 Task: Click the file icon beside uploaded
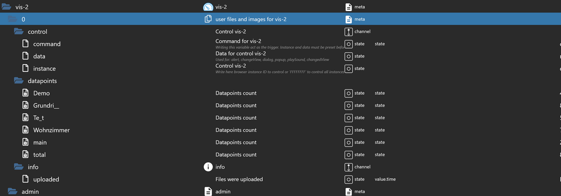click(x=27, y=179)
